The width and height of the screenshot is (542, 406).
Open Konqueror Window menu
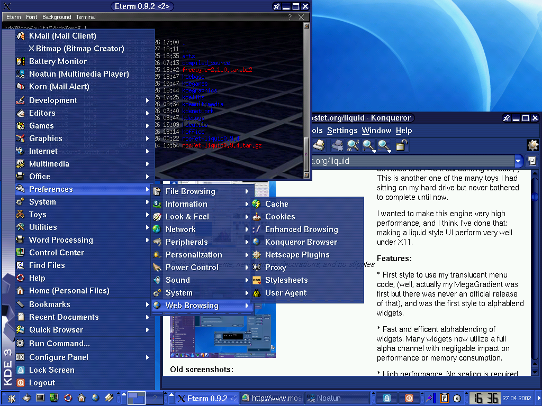pyautogui.click(x=376, y=131)
